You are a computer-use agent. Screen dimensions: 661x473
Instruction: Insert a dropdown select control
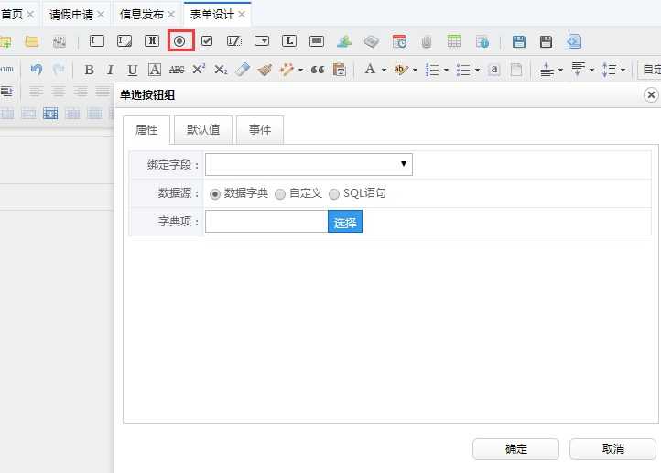coord(262,41)
